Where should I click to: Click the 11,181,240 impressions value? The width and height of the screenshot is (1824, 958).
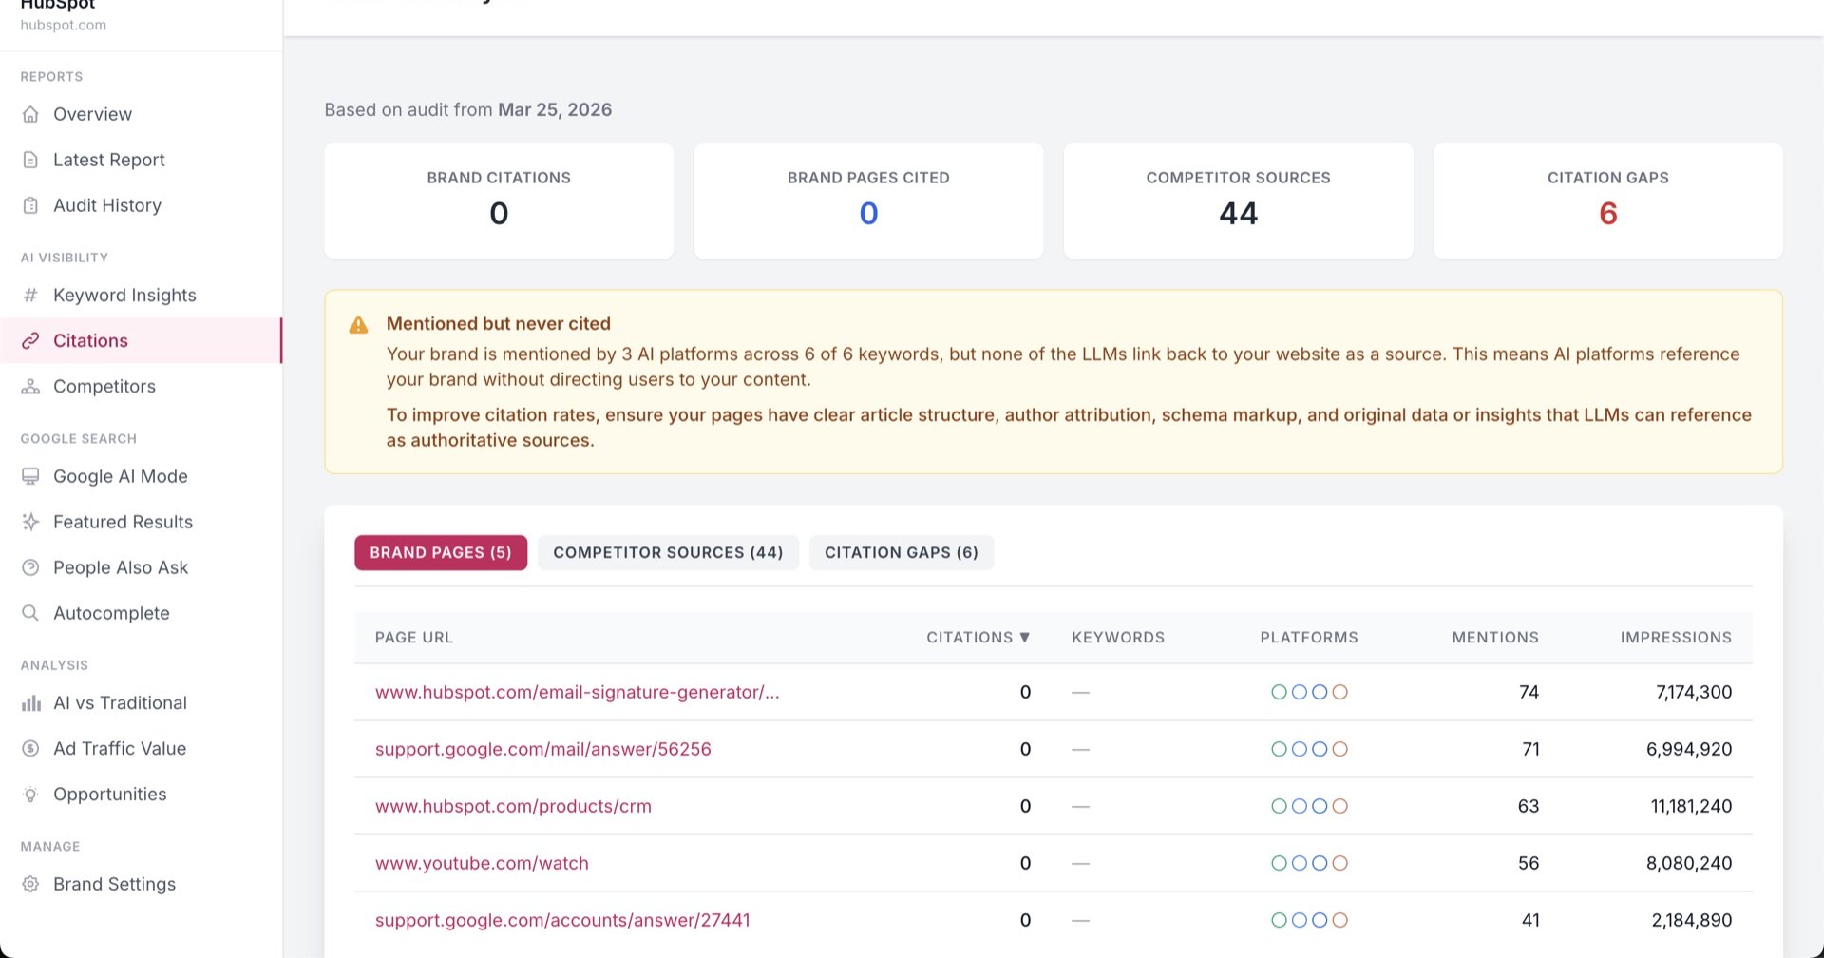(x=1691, y=806)
